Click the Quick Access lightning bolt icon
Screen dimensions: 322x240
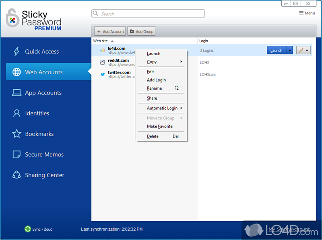click(x=17, y=51)
